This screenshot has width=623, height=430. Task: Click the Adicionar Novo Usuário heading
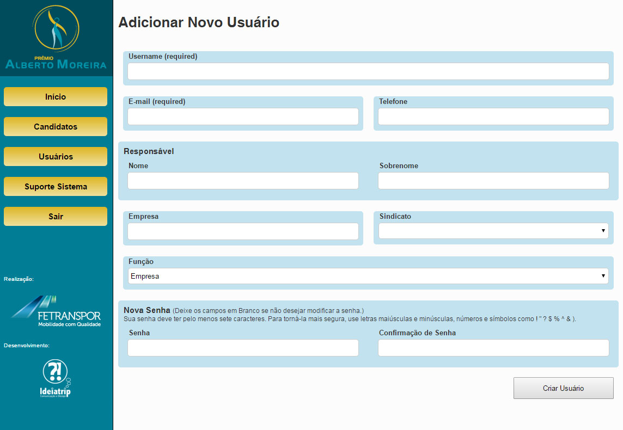pos(199,22)
